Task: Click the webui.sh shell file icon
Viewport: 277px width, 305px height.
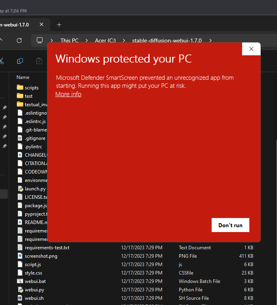Action: [x=20, y=298]
